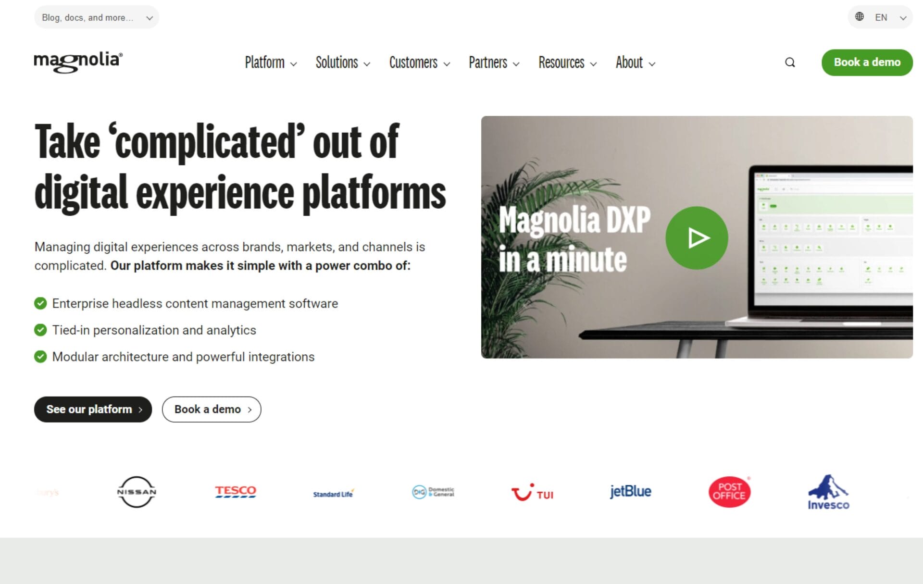Click the See our platform button
Screen dimensions: 923x584
click(93, 410)
